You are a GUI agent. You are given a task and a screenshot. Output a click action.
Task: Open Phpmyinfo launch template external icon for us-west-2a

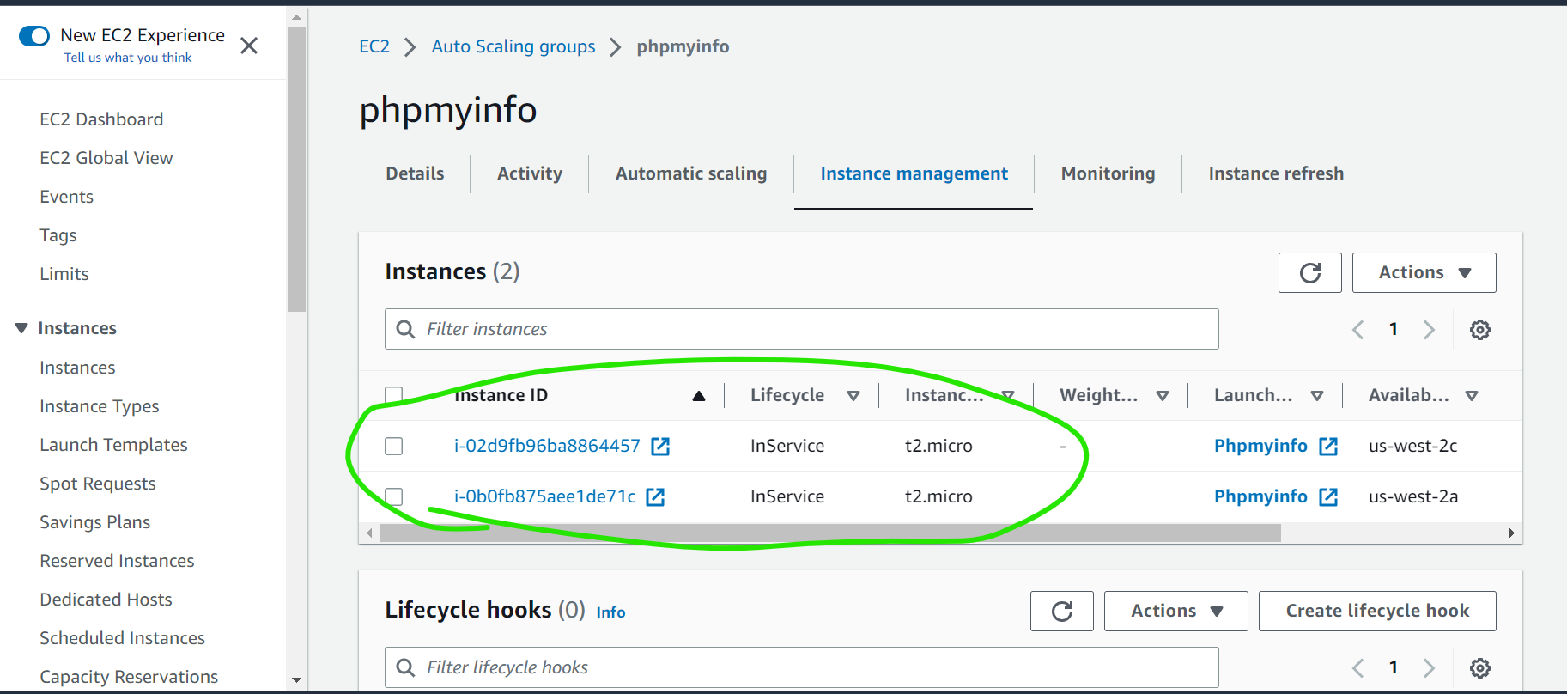[x=1328, y=496]
